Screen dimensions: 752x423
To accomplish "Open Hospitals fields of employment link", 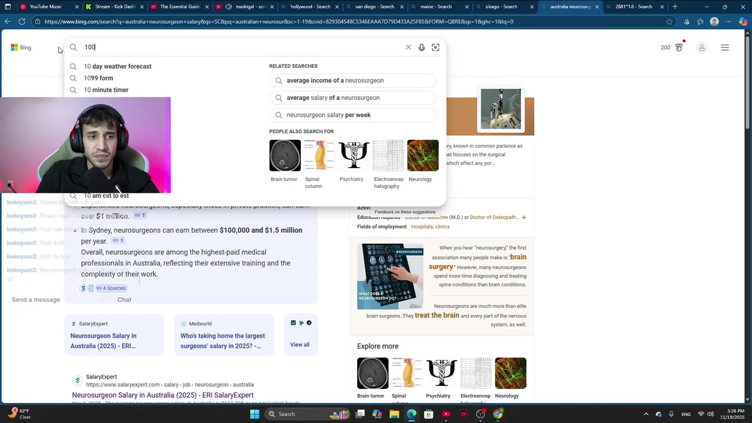I will click(422, 227).
